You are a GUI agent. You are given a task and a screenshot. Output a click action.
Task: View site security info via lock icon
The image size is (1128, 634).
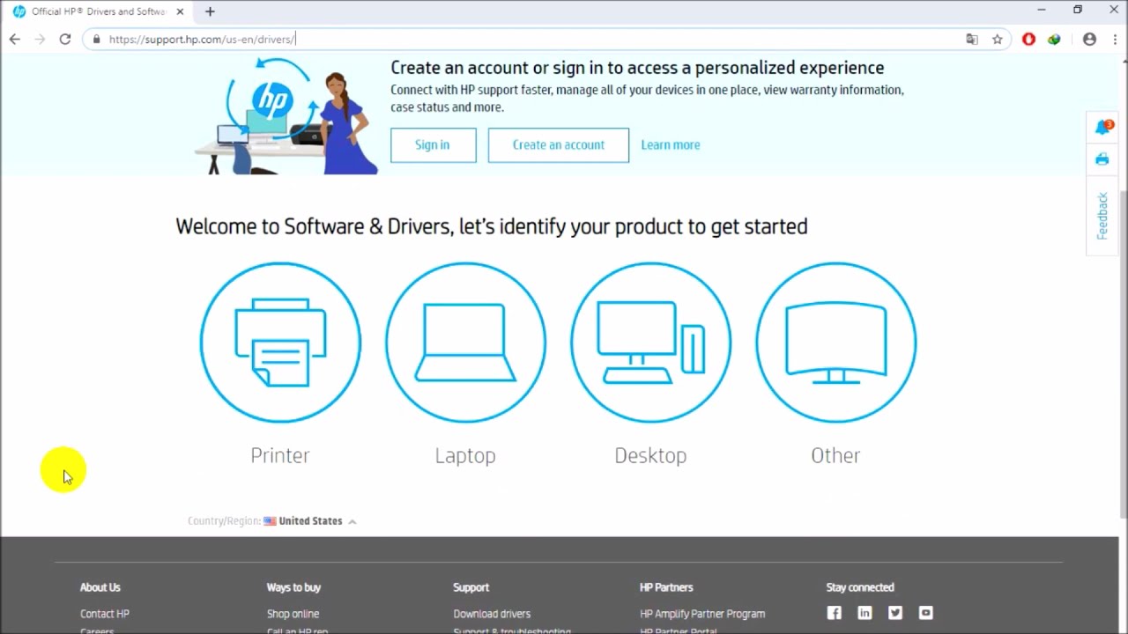[x=97, y=39]
